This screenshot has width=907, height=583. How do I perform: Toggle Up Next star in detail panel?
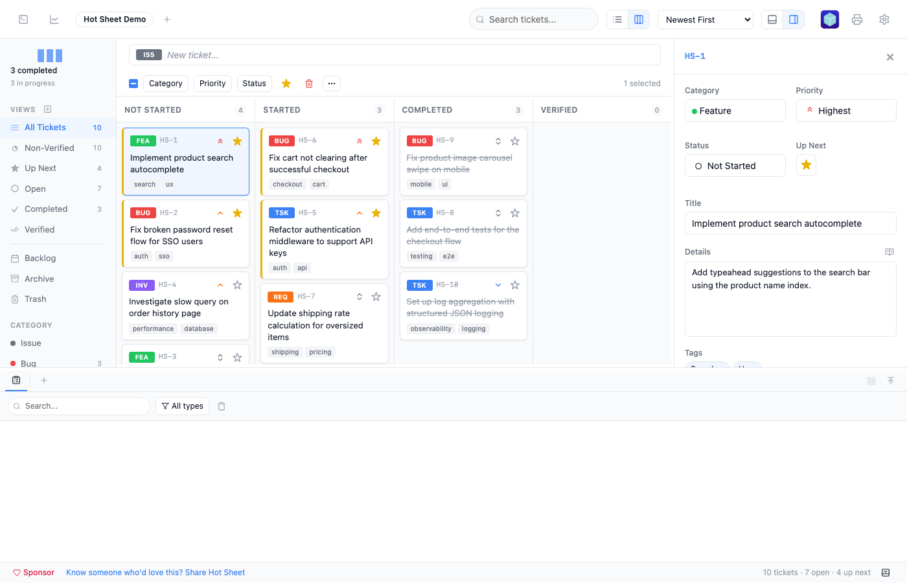[806, 165]
